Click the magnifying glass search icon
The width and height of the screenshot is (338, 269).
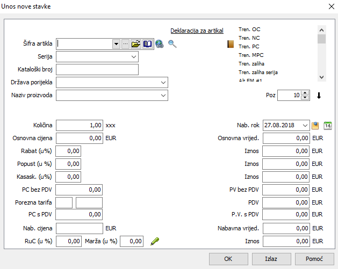tap(172, 44)
